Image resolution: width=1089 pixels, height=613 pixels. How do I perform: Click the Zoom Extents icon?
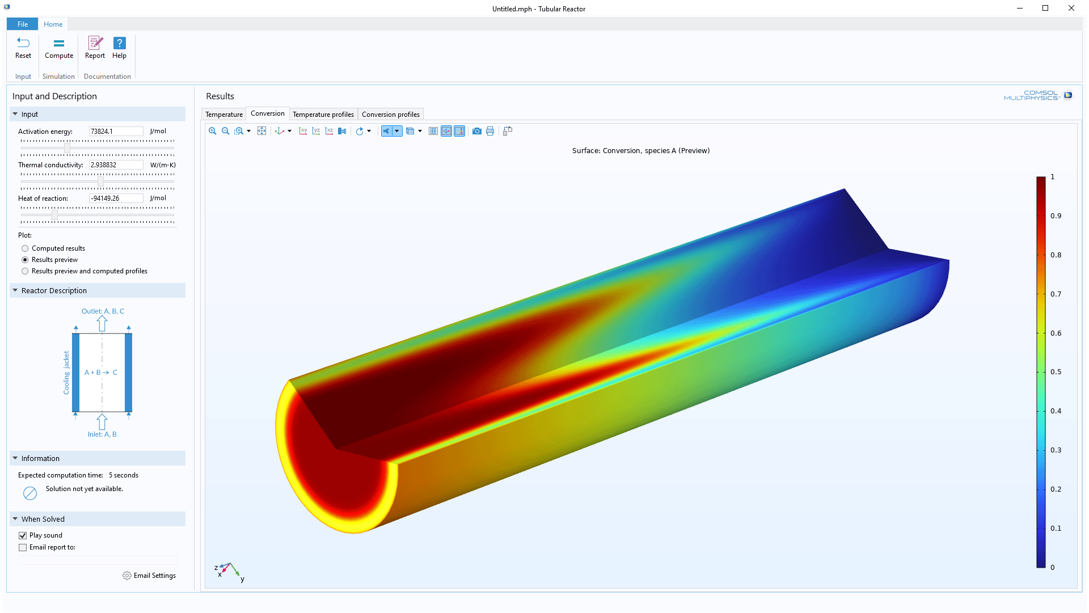261,131
